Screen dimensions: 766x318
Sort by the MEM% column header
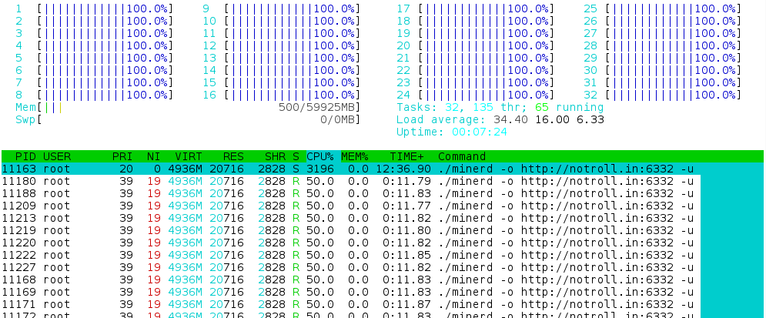pos(355,156)
